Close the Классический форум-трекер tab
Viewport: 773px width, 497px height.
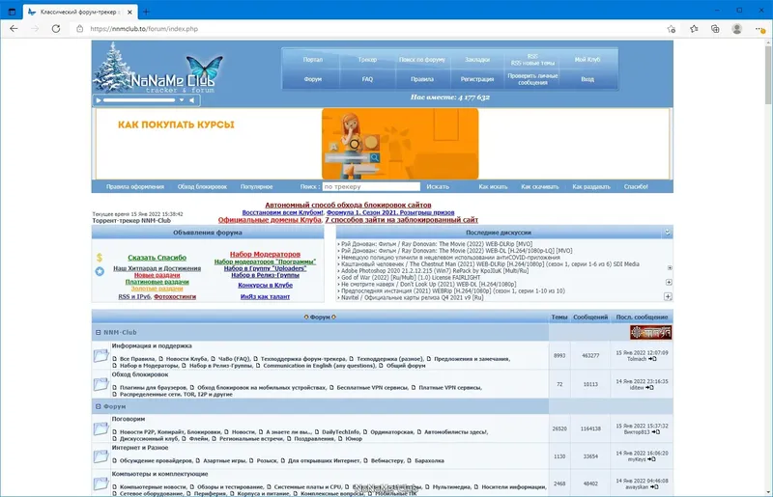130,12
